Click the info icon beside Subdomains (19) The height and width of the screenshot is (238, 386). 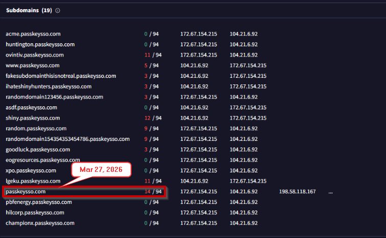[58, 11]
